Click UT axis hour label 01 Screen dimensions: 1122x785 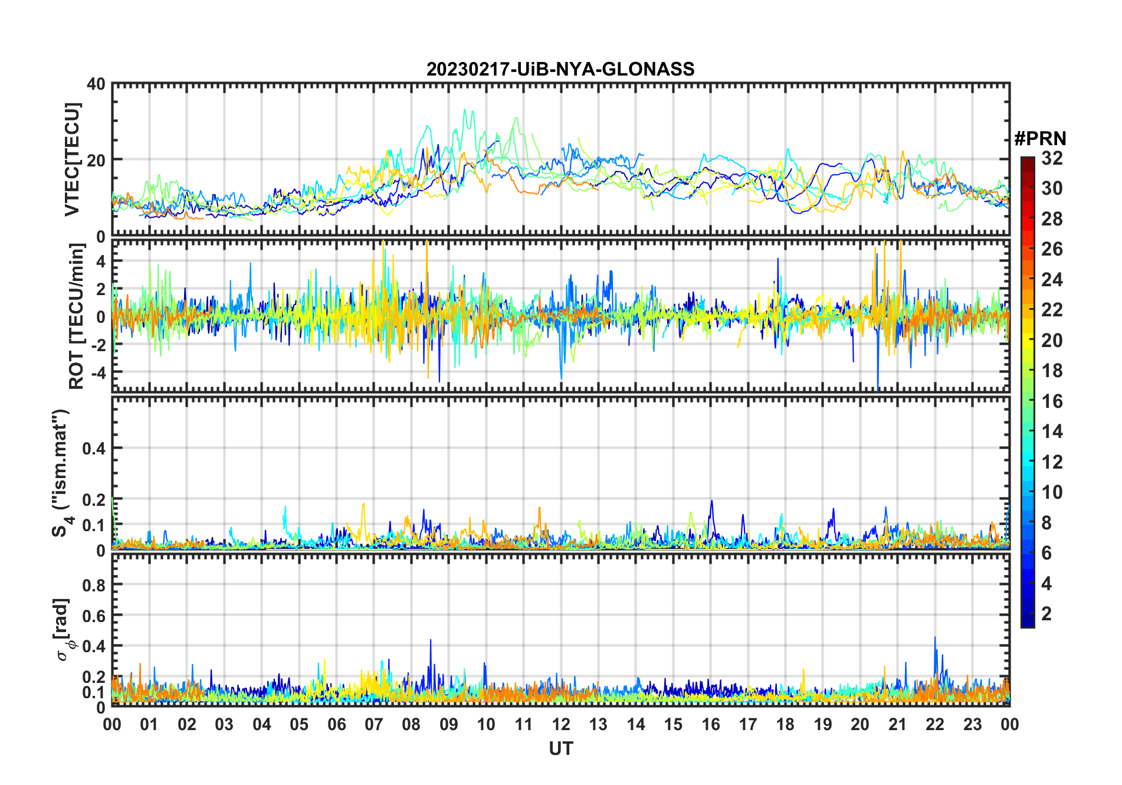pyautogui.click(x=149, y=724)
